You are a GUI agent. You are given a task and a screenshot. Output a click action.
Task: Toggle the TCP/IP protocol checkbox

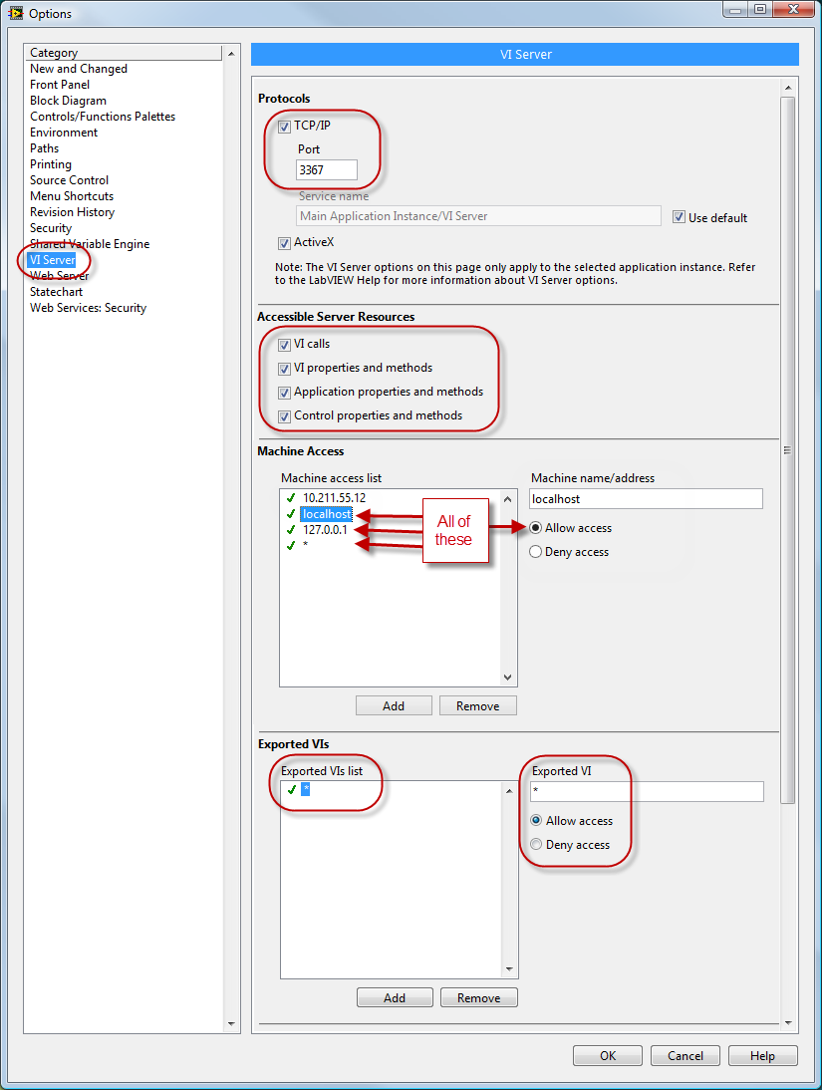coord(284,127)
